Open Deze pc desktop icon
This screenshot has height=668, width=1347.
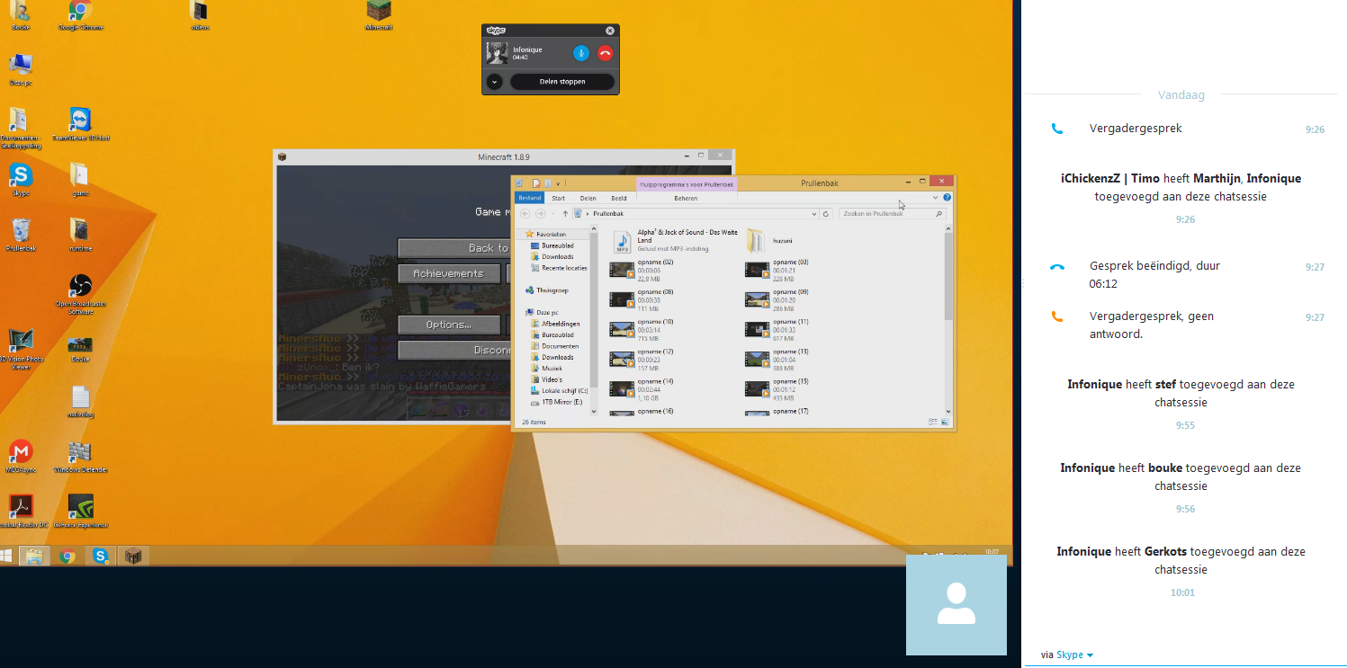(x=20, y=70)
